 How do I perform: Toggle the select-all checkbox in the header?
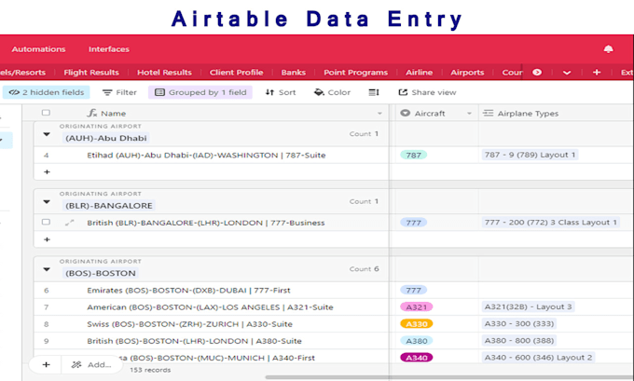click(46, 113)
